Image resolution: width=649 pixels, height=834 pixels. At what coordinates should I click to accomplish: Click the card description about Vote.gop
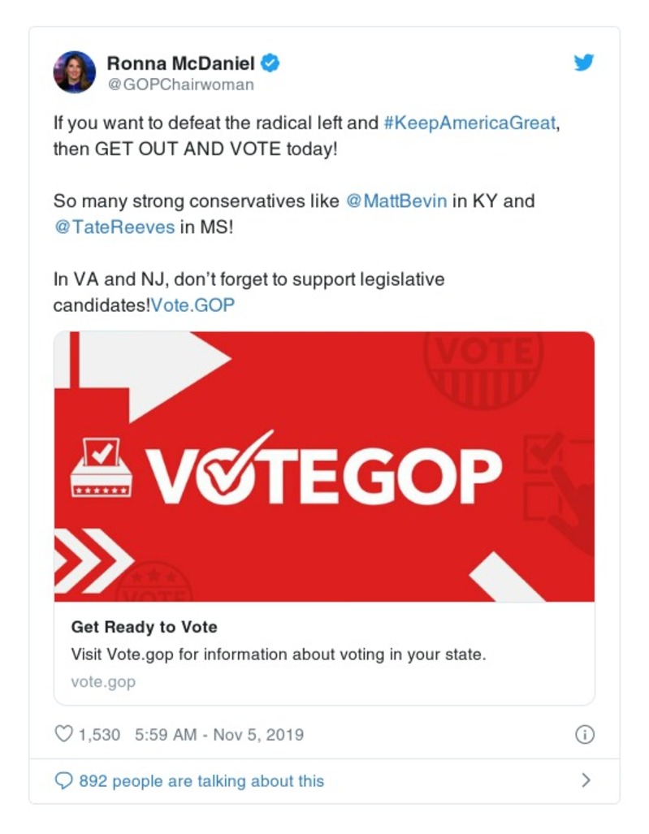click(x=278, y=654)
